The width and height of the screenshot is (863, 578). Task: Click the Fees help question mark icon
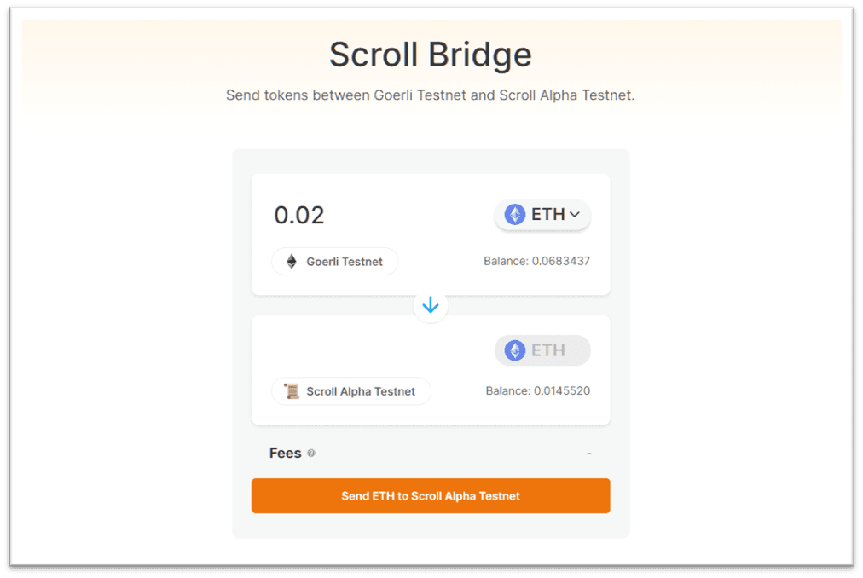pos(311,454)
